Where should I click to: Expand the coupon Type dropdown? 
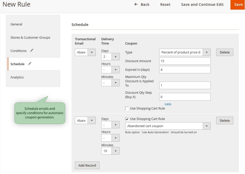pyautogui.click(x=206, y=52)
